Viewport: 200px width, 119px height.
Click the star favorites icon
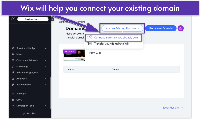click(13, 19)
